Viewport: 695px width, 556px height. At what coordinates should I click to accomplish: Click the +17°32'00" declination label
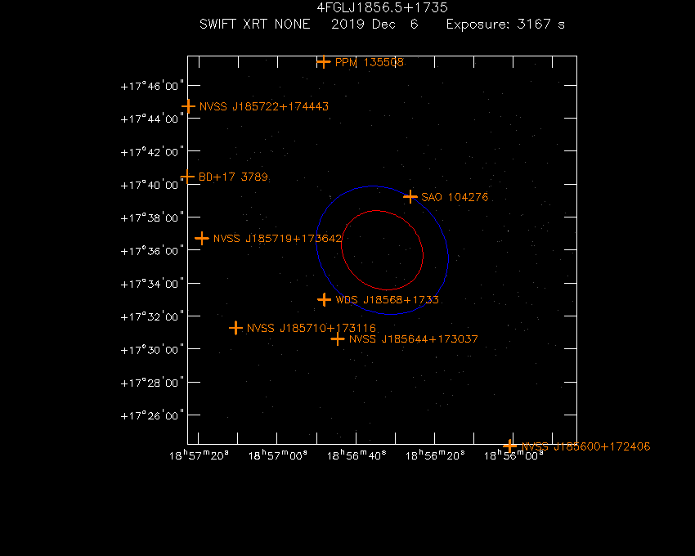coord(152,317)
